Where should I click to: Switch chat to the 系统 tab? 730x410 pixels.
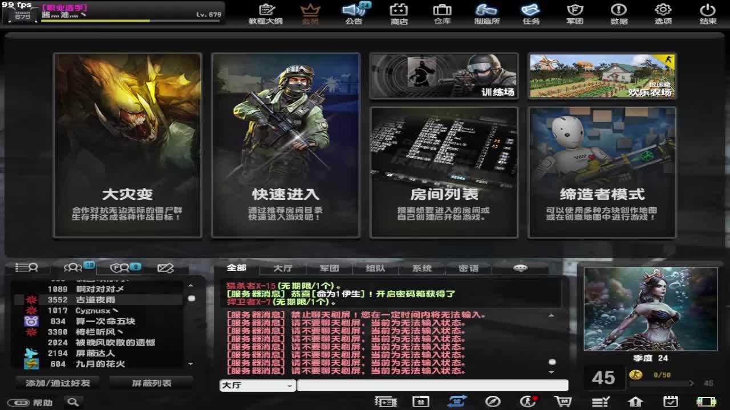(422, 268)
